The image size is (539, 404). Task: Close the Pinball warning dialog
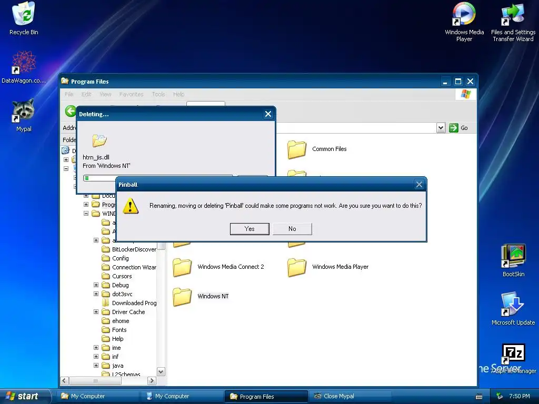click(419, 185)
